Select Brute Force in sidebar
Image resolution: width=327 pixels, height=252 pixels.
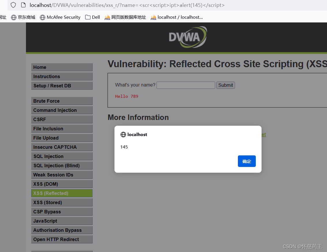click(62, 101)
